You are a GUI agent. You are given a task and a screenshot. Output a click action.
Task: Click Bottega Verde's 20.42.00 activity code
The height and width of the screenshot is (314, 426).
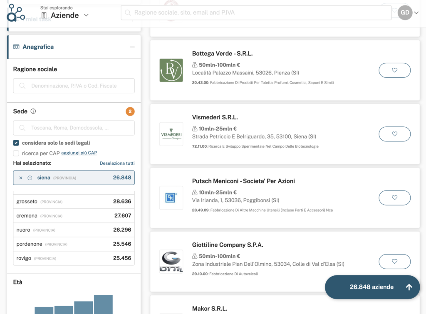pos(200,83)
